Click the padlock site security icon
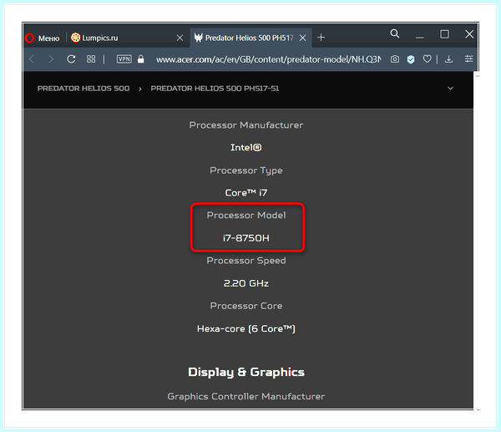 coord(140,58)
